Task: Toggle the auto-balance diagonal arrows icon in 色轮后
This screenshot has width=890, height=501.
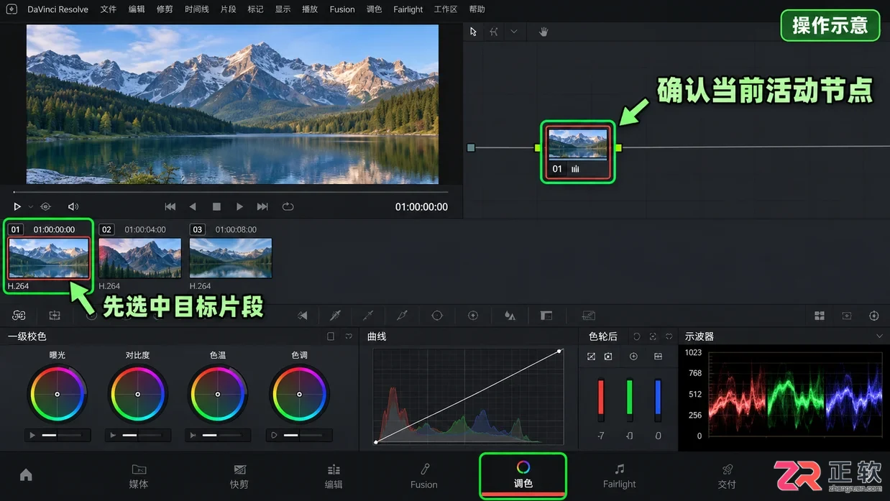Action: [592, 357]
